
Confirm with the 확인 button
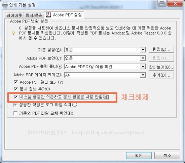point(139,156)
